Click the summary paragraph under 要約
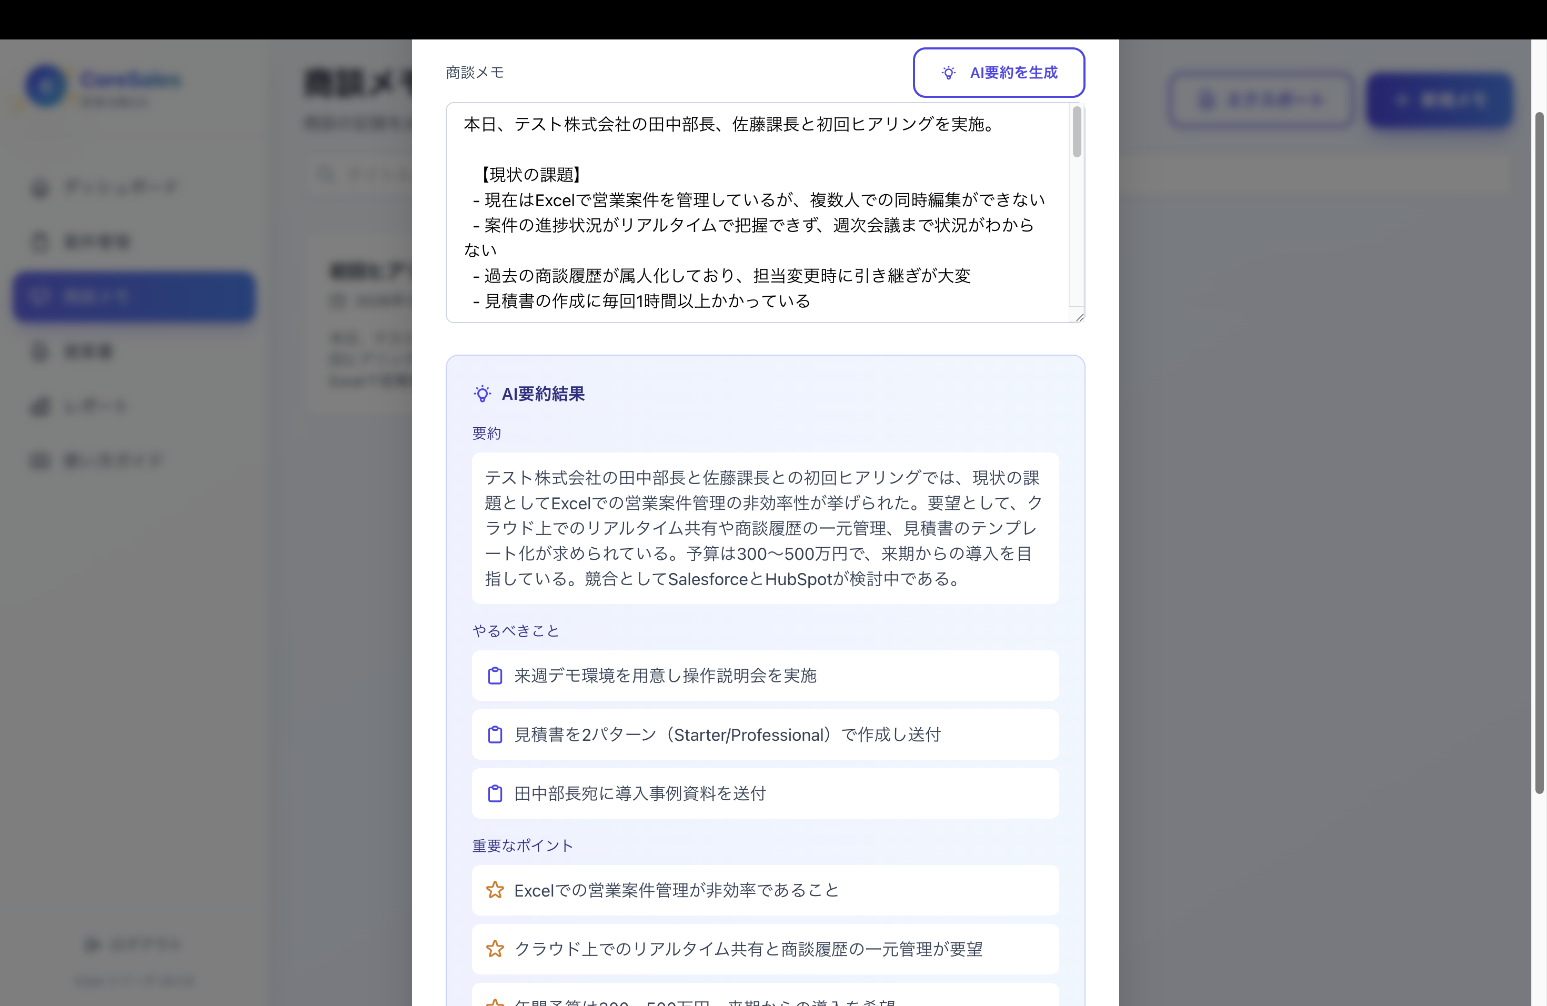The width and height of the screenshot is (1547, 1006). pyautogui.click(x=765, y=528)
